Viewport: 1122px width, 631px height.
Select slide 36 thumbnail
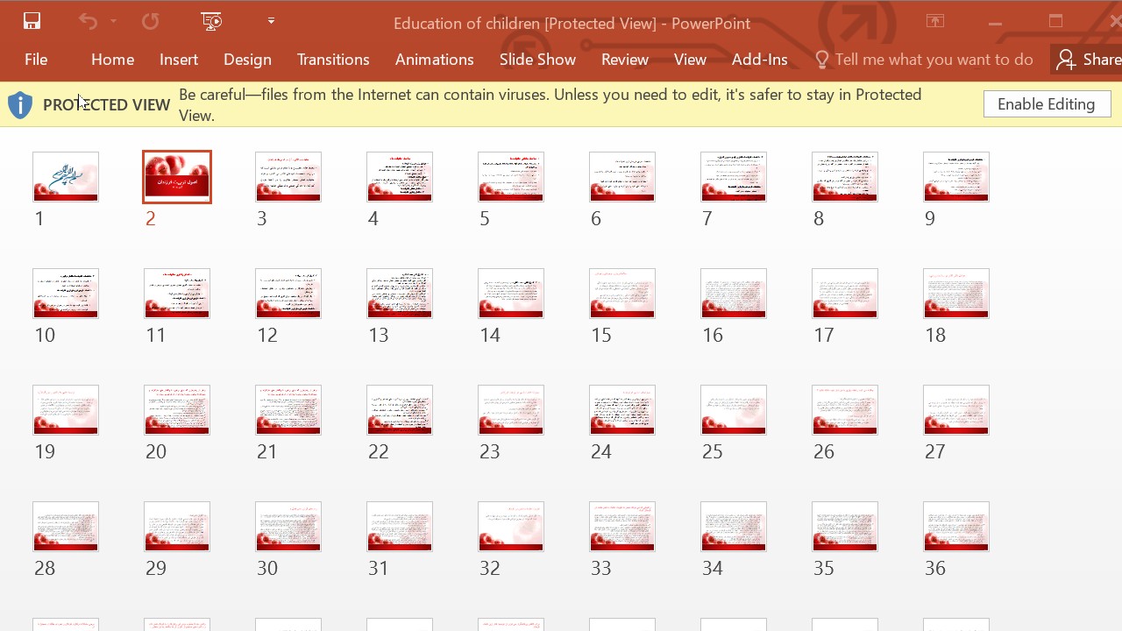[x=956, y=527]
